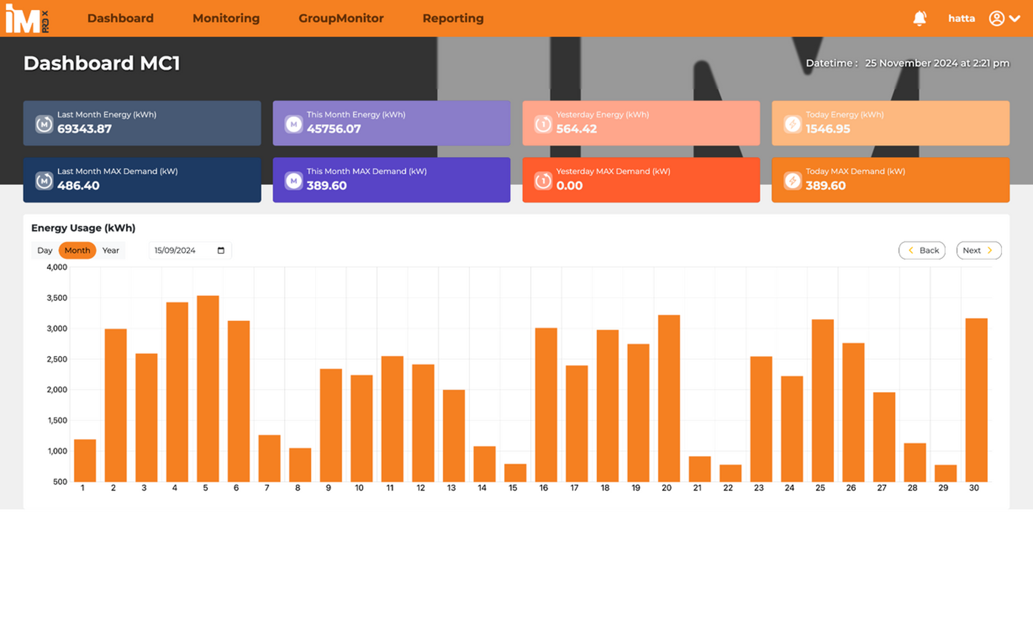Expand the user account dropdown chevron
This screenshot has width=1033, height=641.
(x=1015, y=18)
